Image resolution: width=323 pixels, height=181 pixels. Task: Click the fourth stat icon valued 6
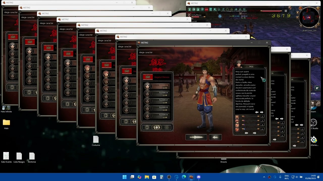(x=237, y=129)
